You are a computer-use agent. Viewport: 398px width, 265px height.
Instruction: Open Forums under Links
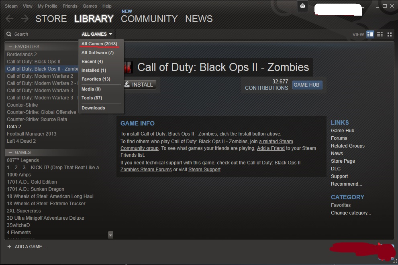(x=339, y=138)
